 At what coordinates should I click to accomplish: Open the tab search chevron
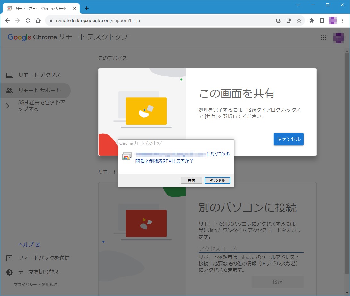298,5
